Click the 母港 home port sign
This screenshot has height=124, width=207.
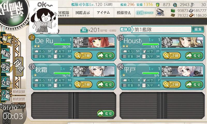coord(19,67)
